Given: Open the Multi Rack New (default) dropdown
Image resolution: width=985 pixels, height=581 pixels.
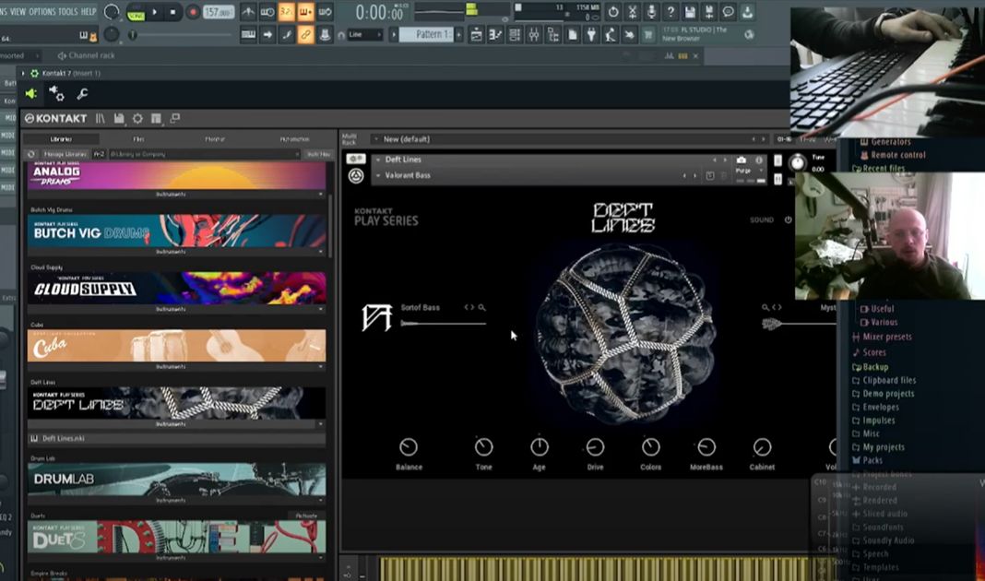Looking at the screenshot, I should (375, 139).
